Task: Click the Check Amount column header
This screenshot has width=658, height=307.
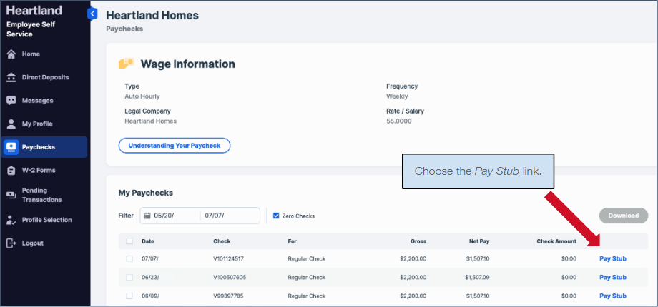Action: [x=556, y=241]
